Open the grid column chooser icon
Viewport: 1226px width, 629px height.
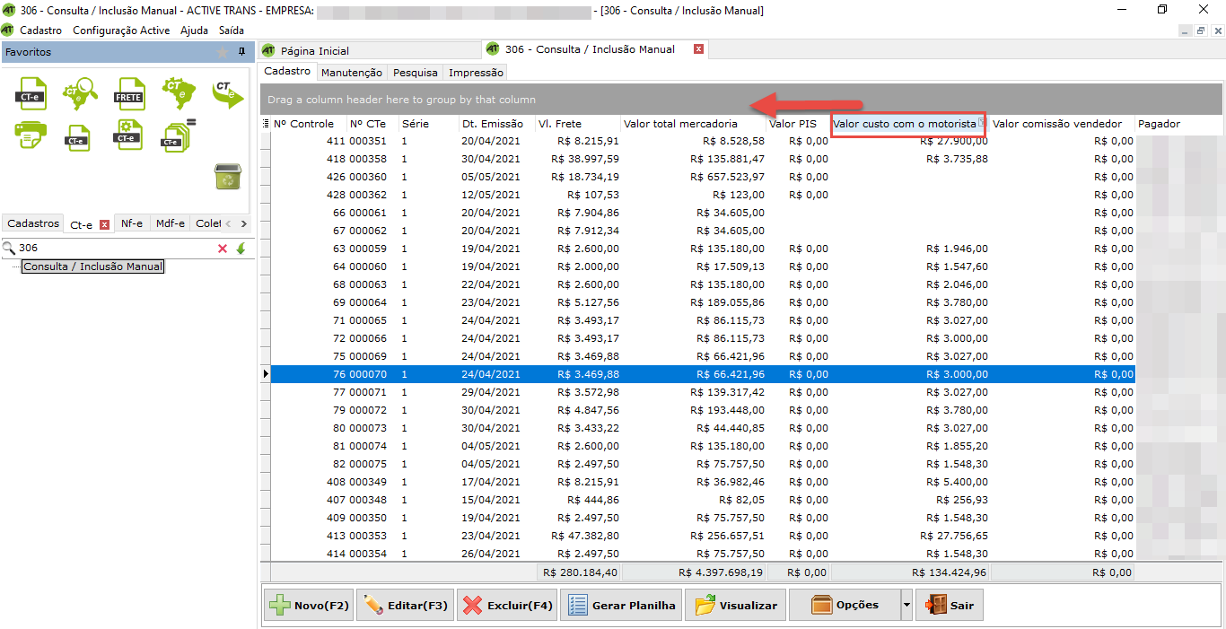click(265, 124)
